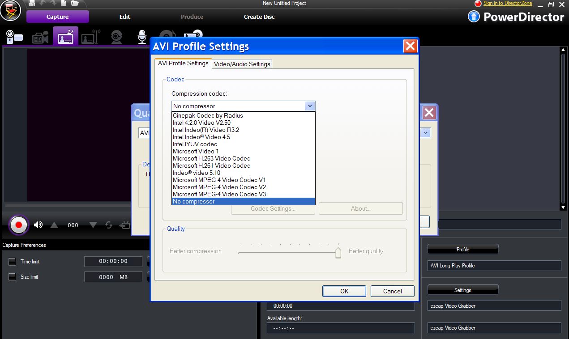The image size is (569, 339).
Task: Click the redo arrow in title bar
Action: click(x=53, y=3)
